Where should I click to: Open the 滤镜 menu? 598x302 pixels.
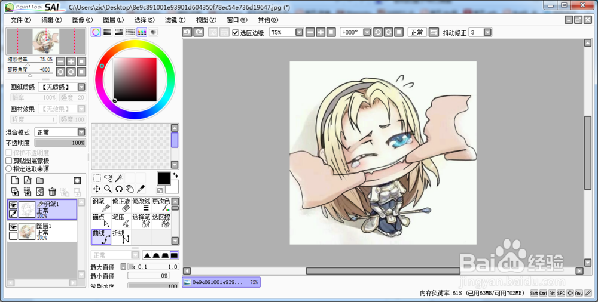point(175,20)
